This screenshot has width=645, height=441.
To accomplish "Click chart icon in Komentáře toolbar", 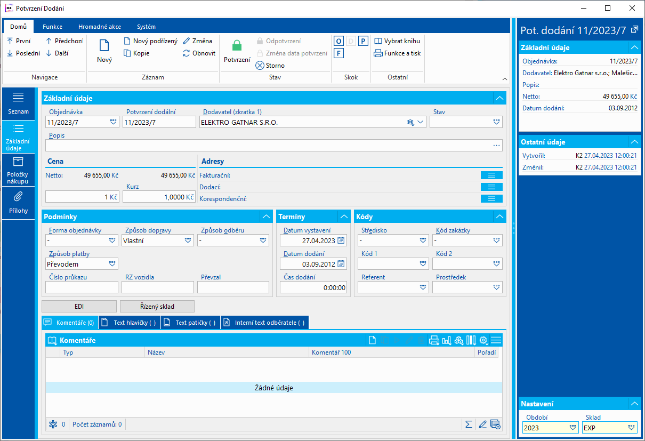I will pos(446,340).
